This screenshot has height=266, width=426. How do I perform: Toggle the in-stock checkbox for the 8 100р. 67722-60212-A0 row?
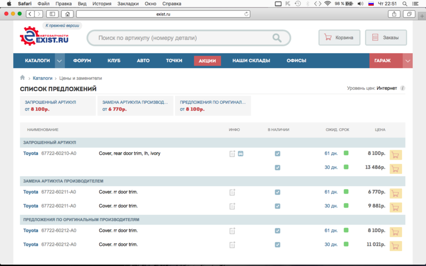click(x=277, y=231)
